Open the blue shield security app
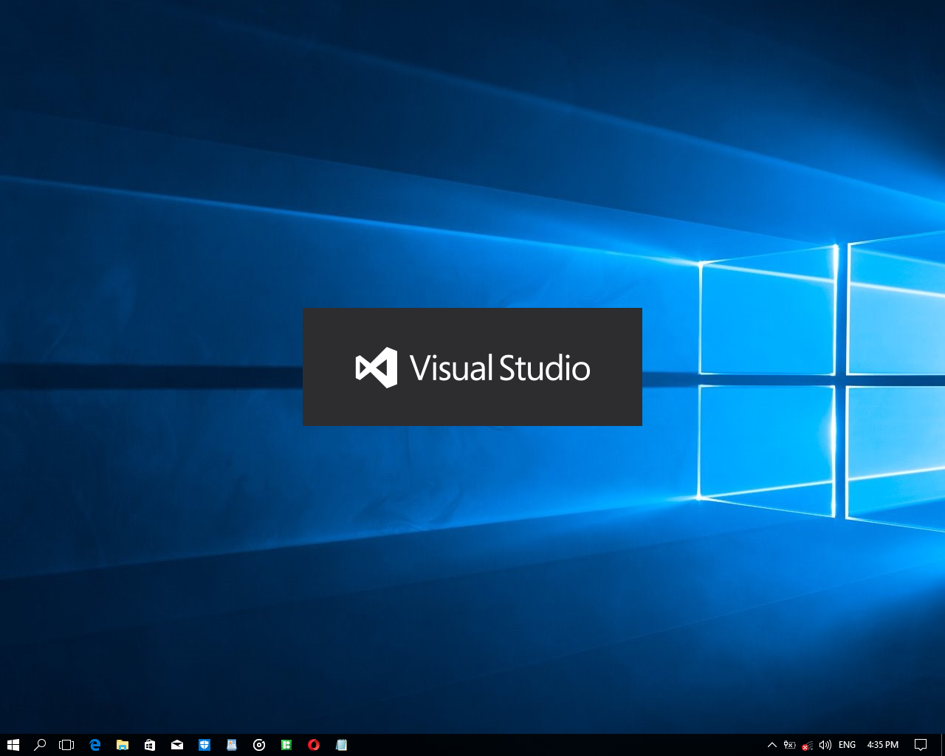Viewport: 945px width, 756px height. [205, 745]
